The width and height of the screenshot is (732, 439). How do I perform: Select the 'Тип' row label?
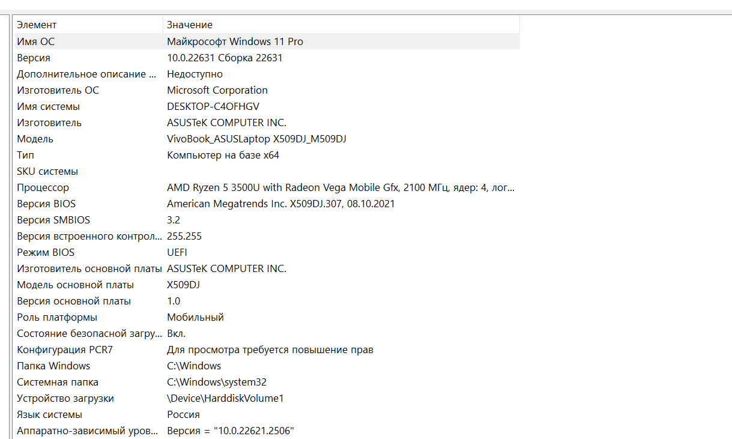click(x=25, y=155)
